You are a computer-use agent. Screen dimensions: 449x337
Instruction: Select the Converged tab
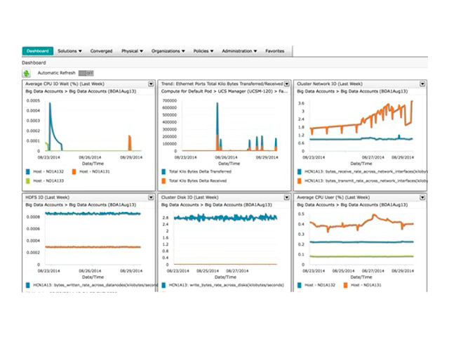pyautogui.click(x=101, y=51)
